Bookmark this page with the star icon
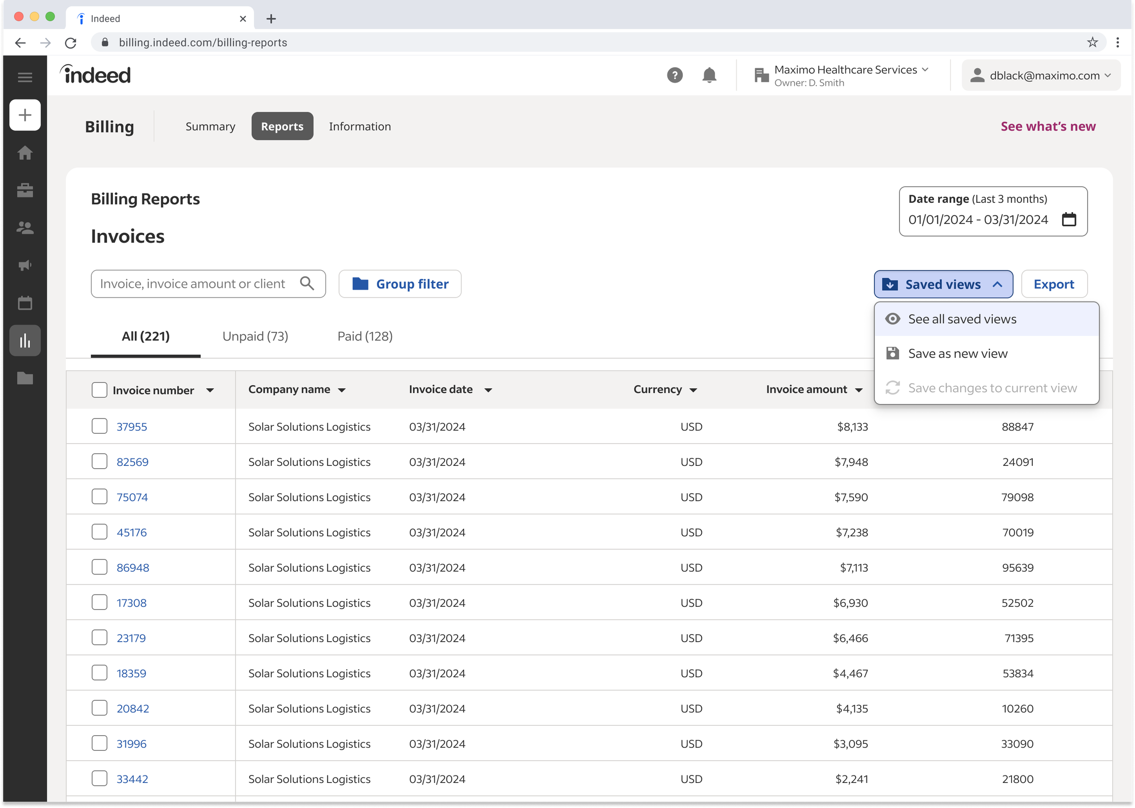 1092,43
